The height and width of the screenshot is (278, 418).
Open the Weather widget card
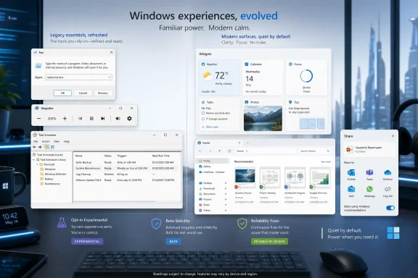[x=219, y=77]
